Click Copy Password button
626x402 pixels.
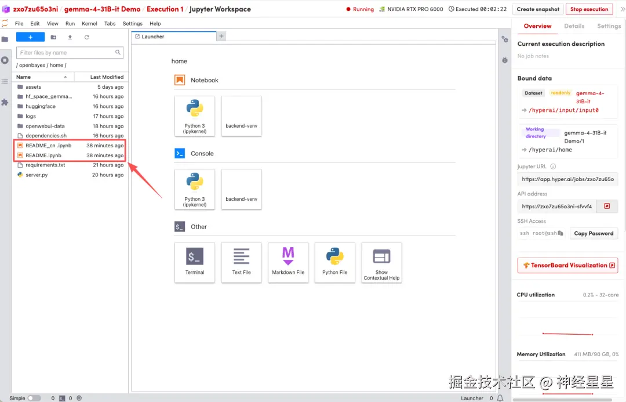594,233
